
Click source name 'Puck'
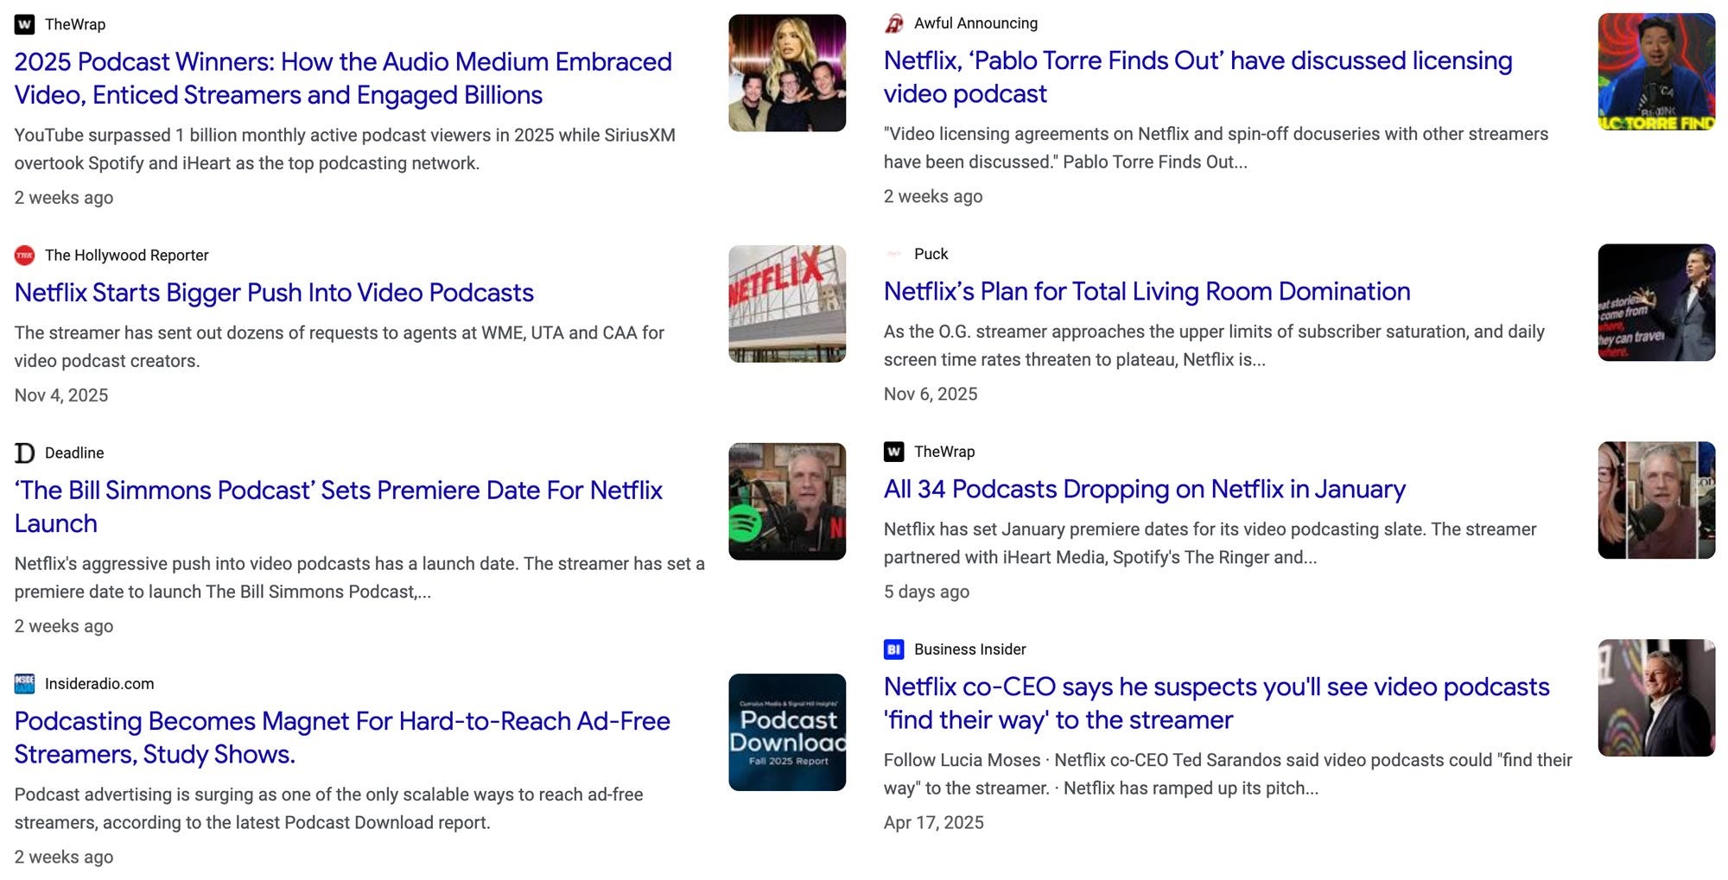[931, 254]
